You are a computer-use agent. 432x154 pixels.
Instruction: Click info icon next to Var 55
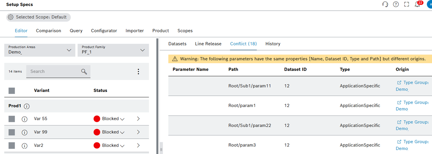pos(25,119)
